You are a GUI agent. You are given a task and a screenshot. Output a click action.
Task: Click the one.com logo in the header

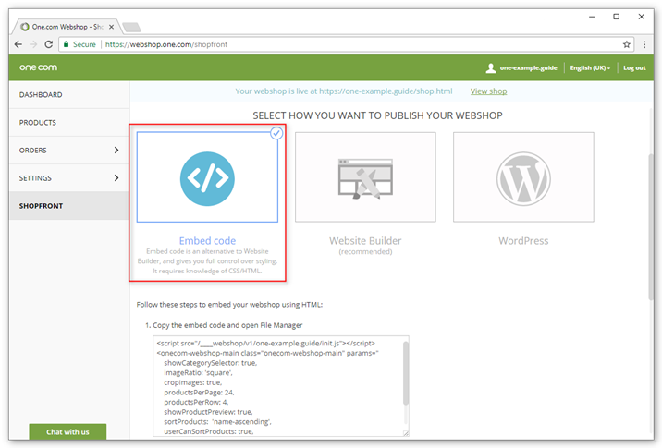(38, 67)
